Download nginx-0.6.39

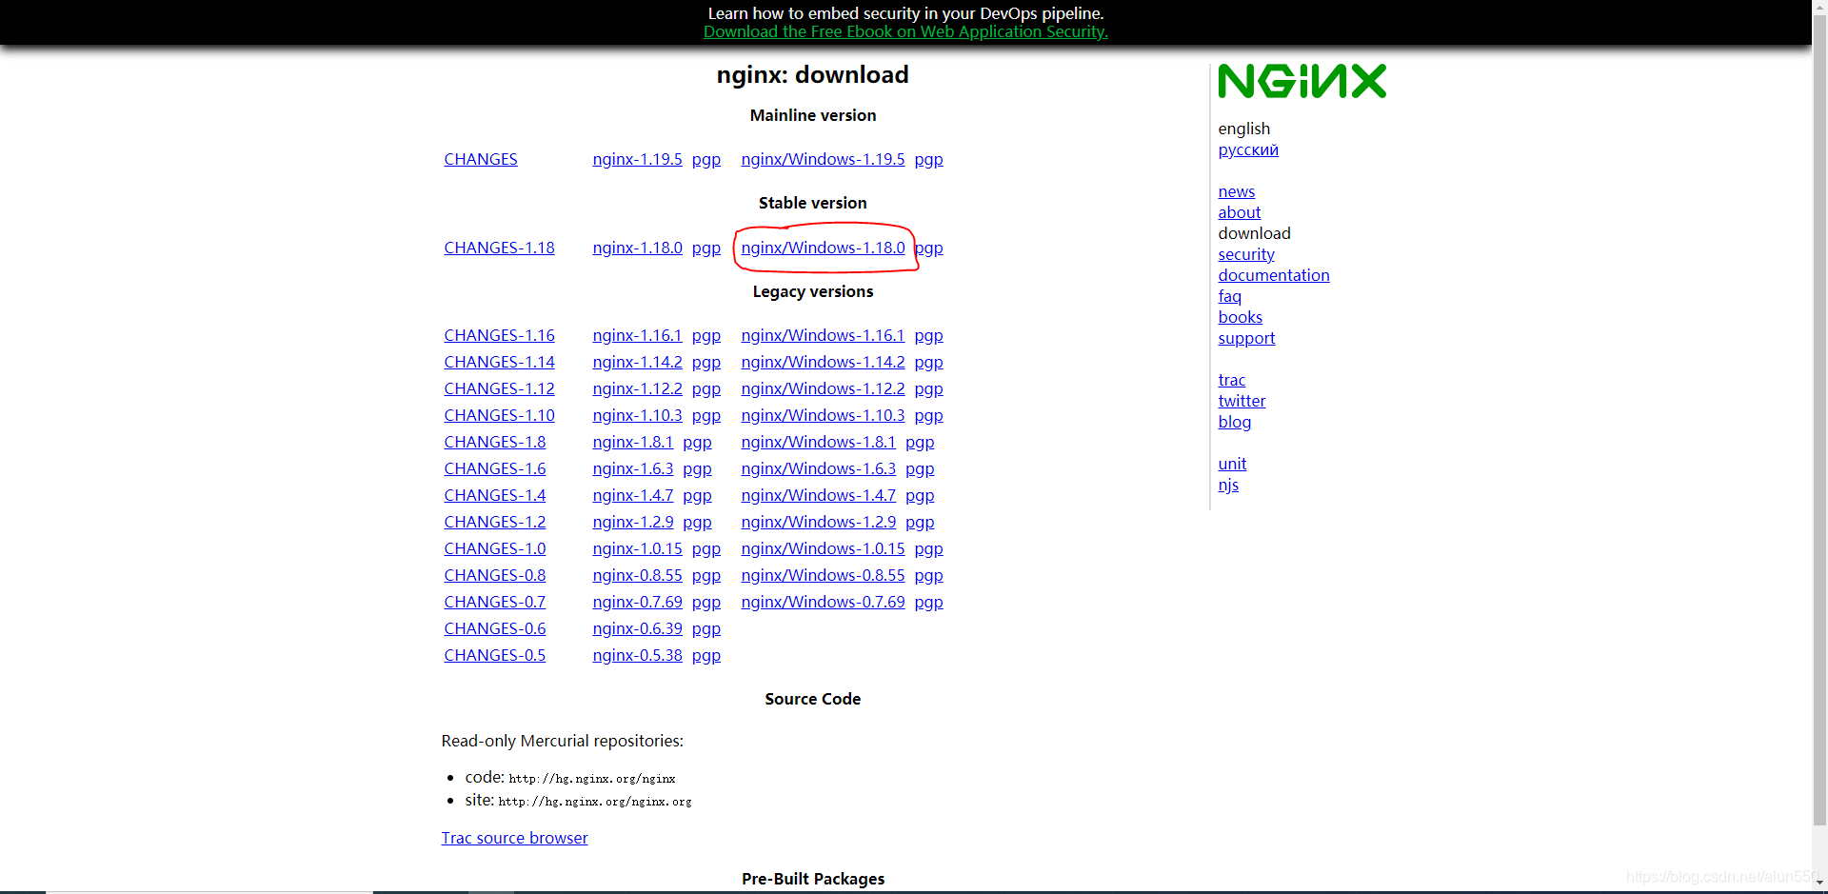tap(637, 628)
